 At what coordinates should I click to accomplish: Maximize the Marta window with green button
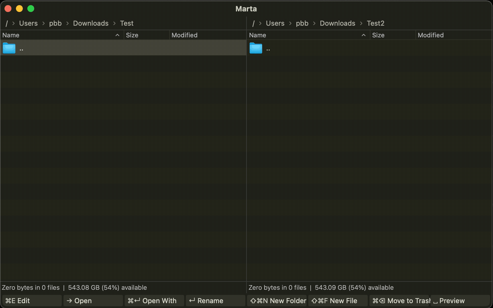pyautogui.click(x=31, y=9)
